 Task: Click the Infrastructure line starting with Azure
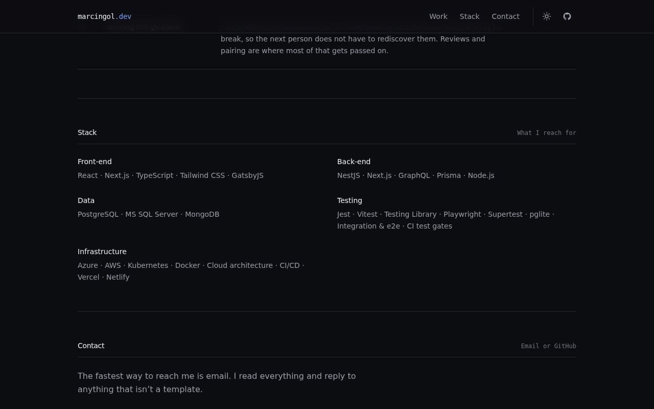pos(191,265)
